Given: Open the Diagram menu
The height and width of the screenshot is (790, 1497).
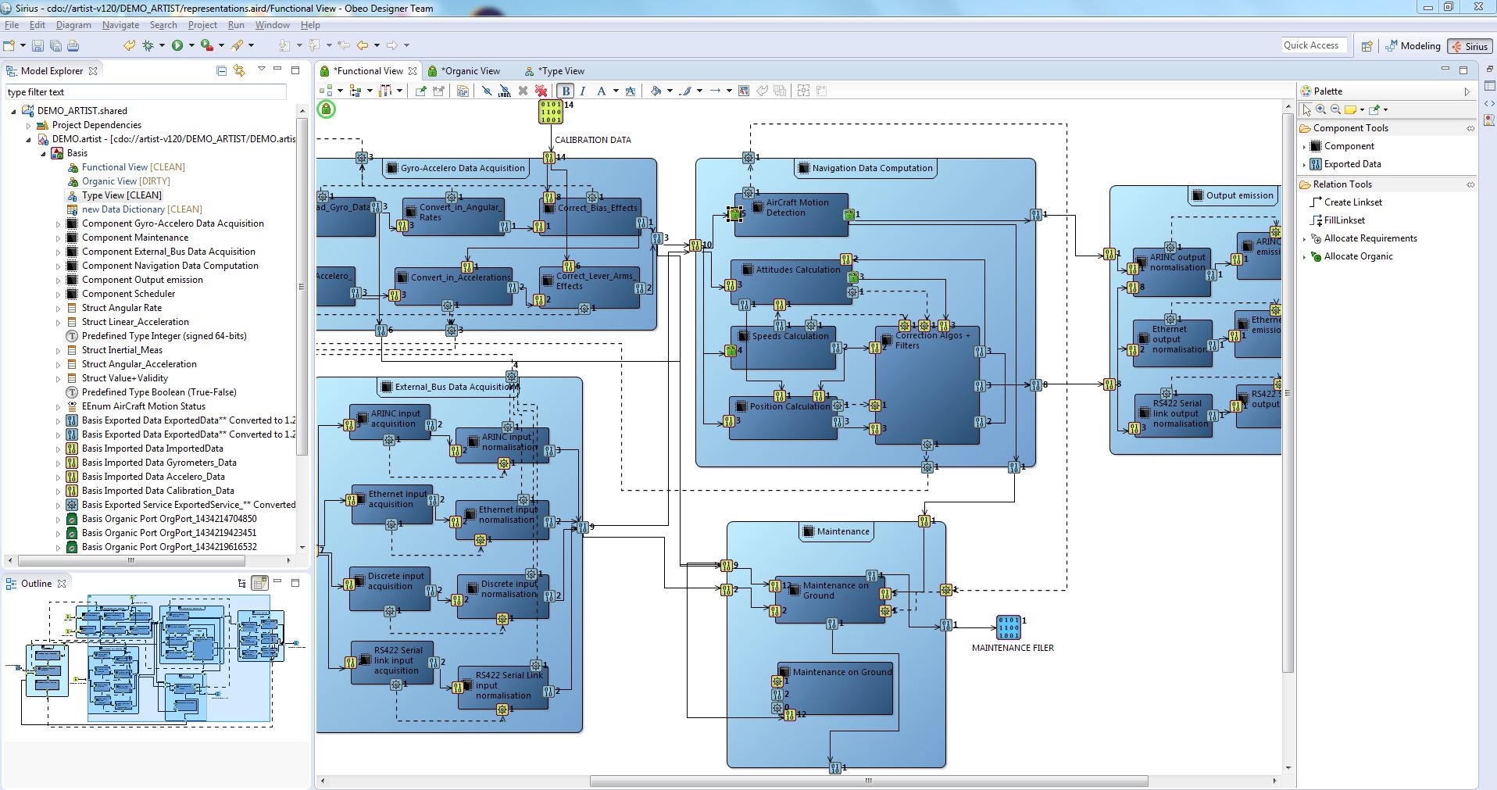Looking at the screenshot, I should [73, 25].
